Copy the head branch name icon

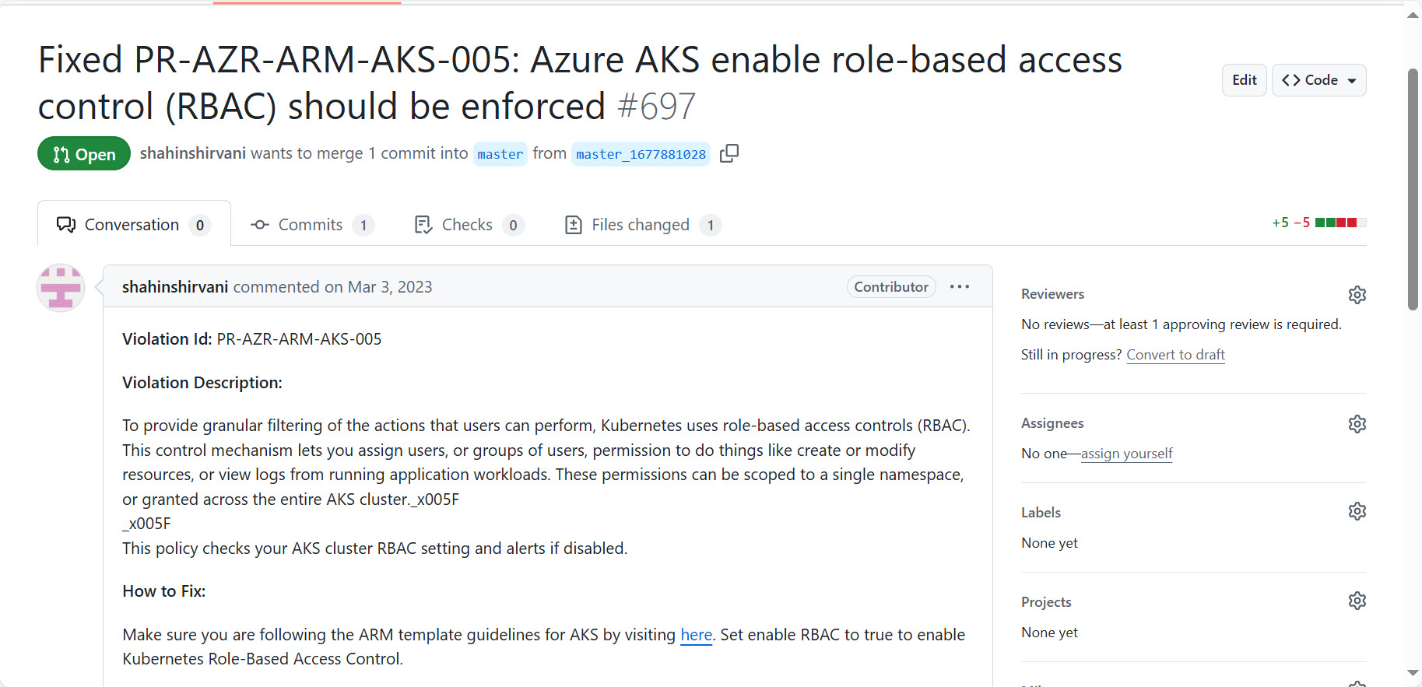tap(729, 153)
